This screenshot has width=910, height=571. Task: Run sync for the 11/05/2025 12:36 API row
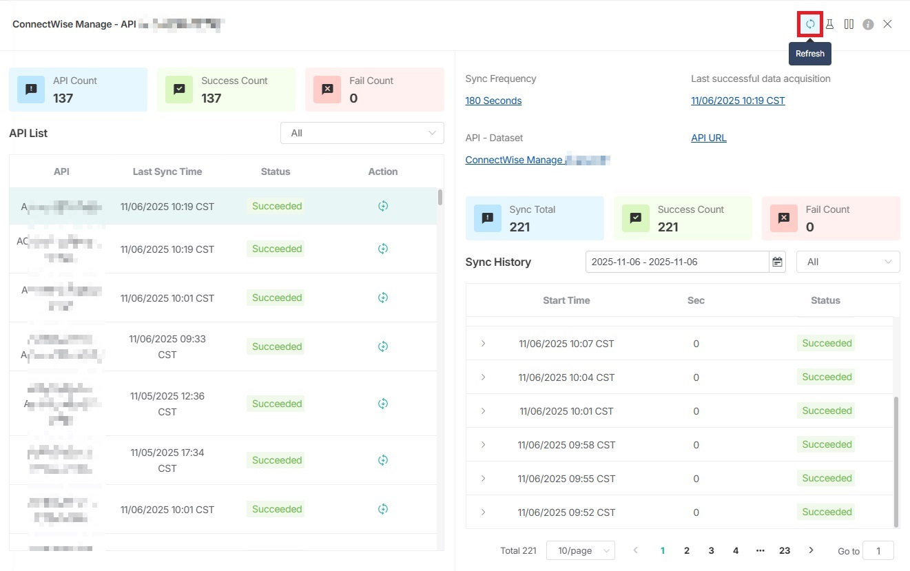pos(383,404)
